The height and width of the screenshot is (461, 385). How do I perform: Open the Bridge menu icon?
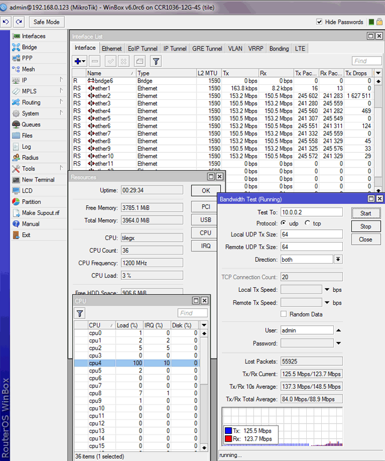click(x=16, y=47)
